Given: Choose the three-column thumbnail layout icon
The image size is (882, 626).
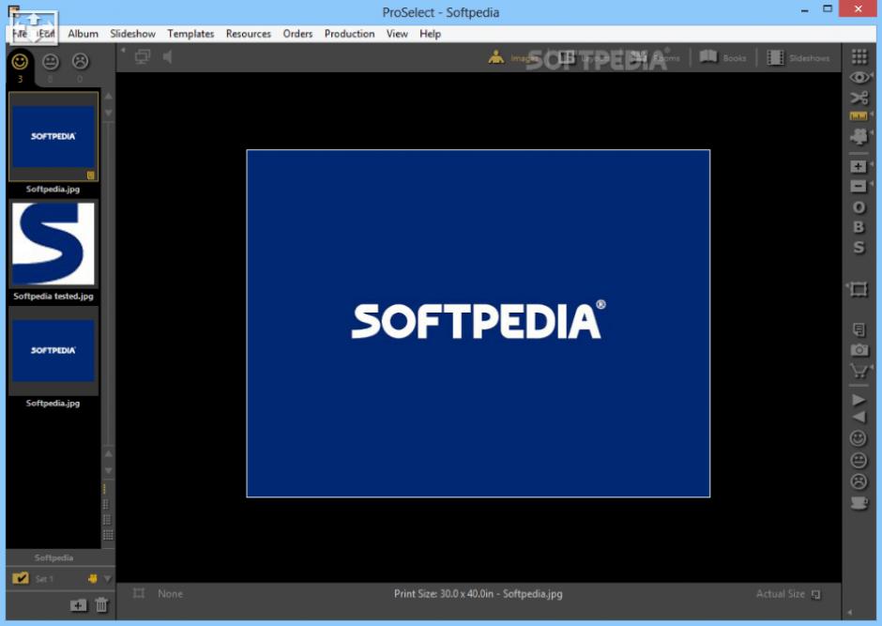Looking at the screenshot, I should point(107,520).
